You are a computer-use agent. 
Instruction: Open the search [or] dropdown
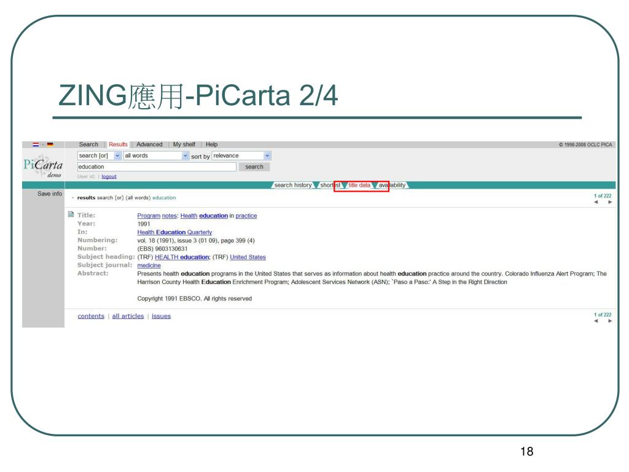pyautogui.click(x=99, y=155)
